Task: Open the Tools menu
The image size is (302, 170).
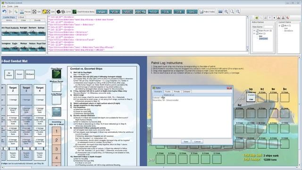Action: click(x=9, y=6)
